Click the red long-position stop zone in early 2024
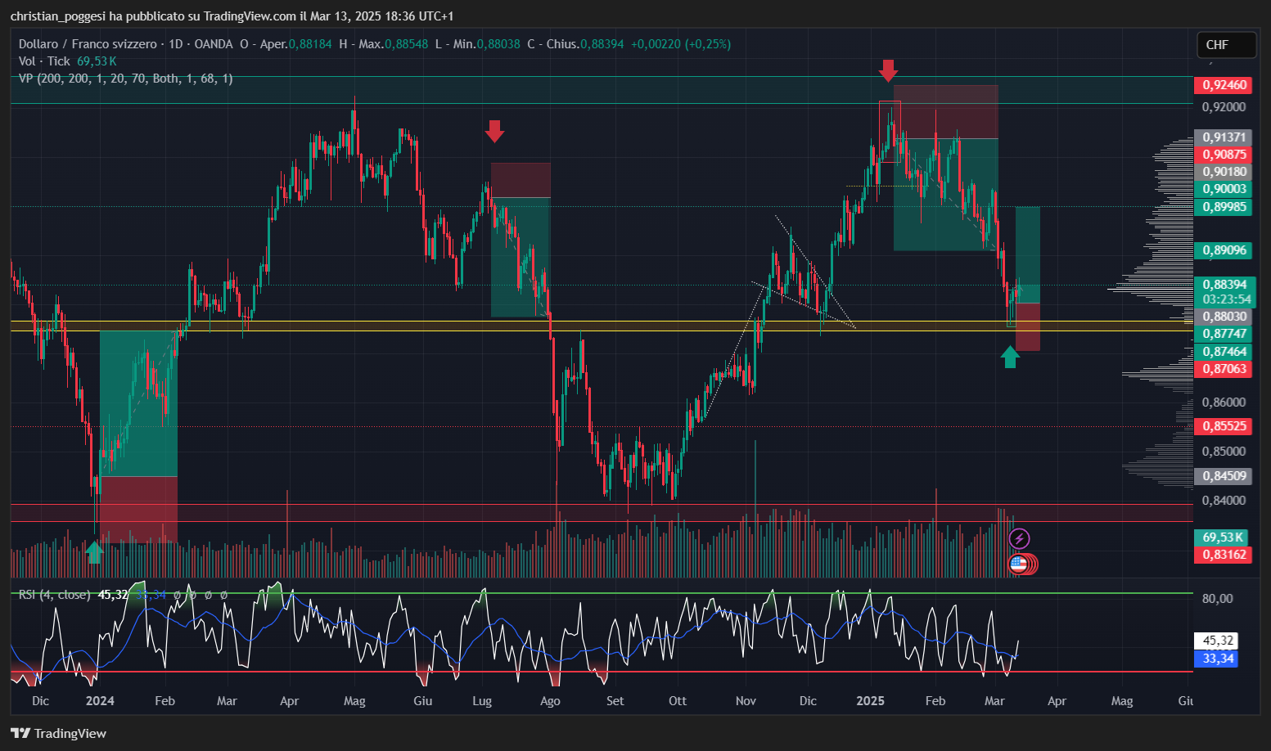The image size is (1271, 751). tap(138, 509)
